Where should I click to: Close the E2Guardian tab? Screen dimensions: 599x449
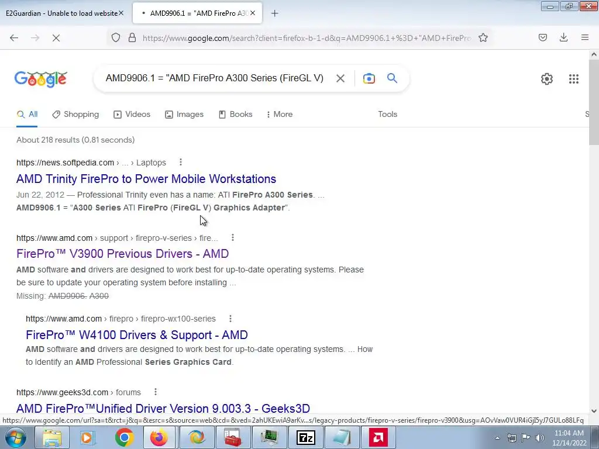[x=121, y=13]
